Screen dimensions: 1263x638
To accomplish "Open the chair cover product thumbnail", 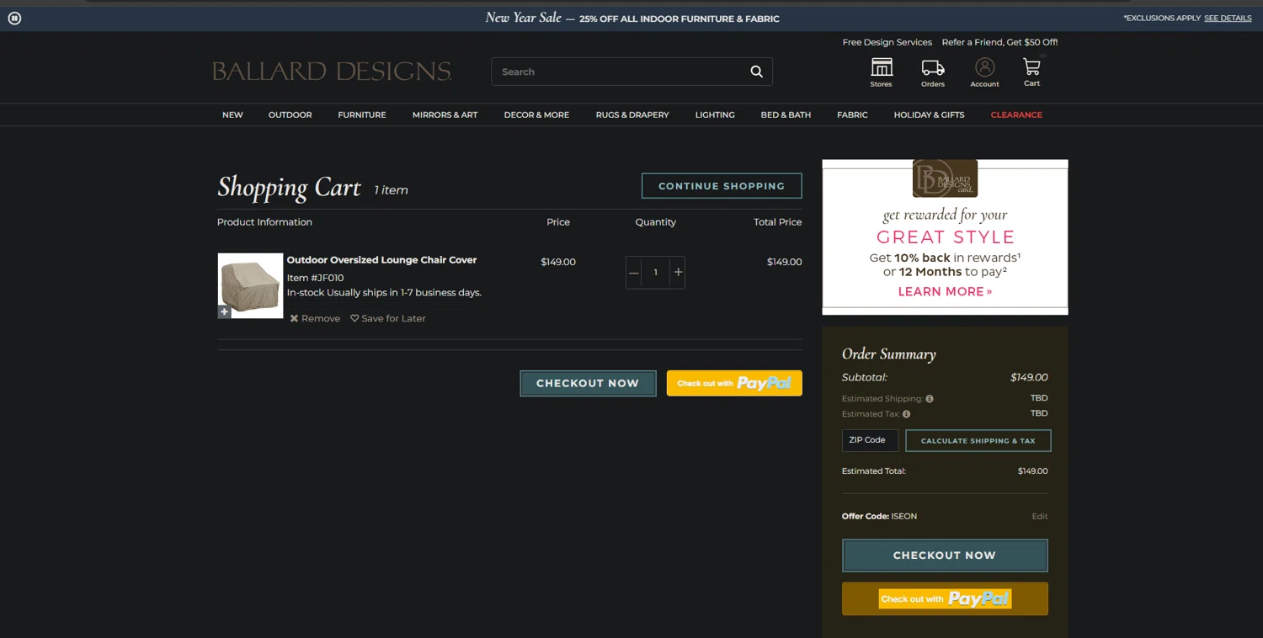I will click(250, 285).
